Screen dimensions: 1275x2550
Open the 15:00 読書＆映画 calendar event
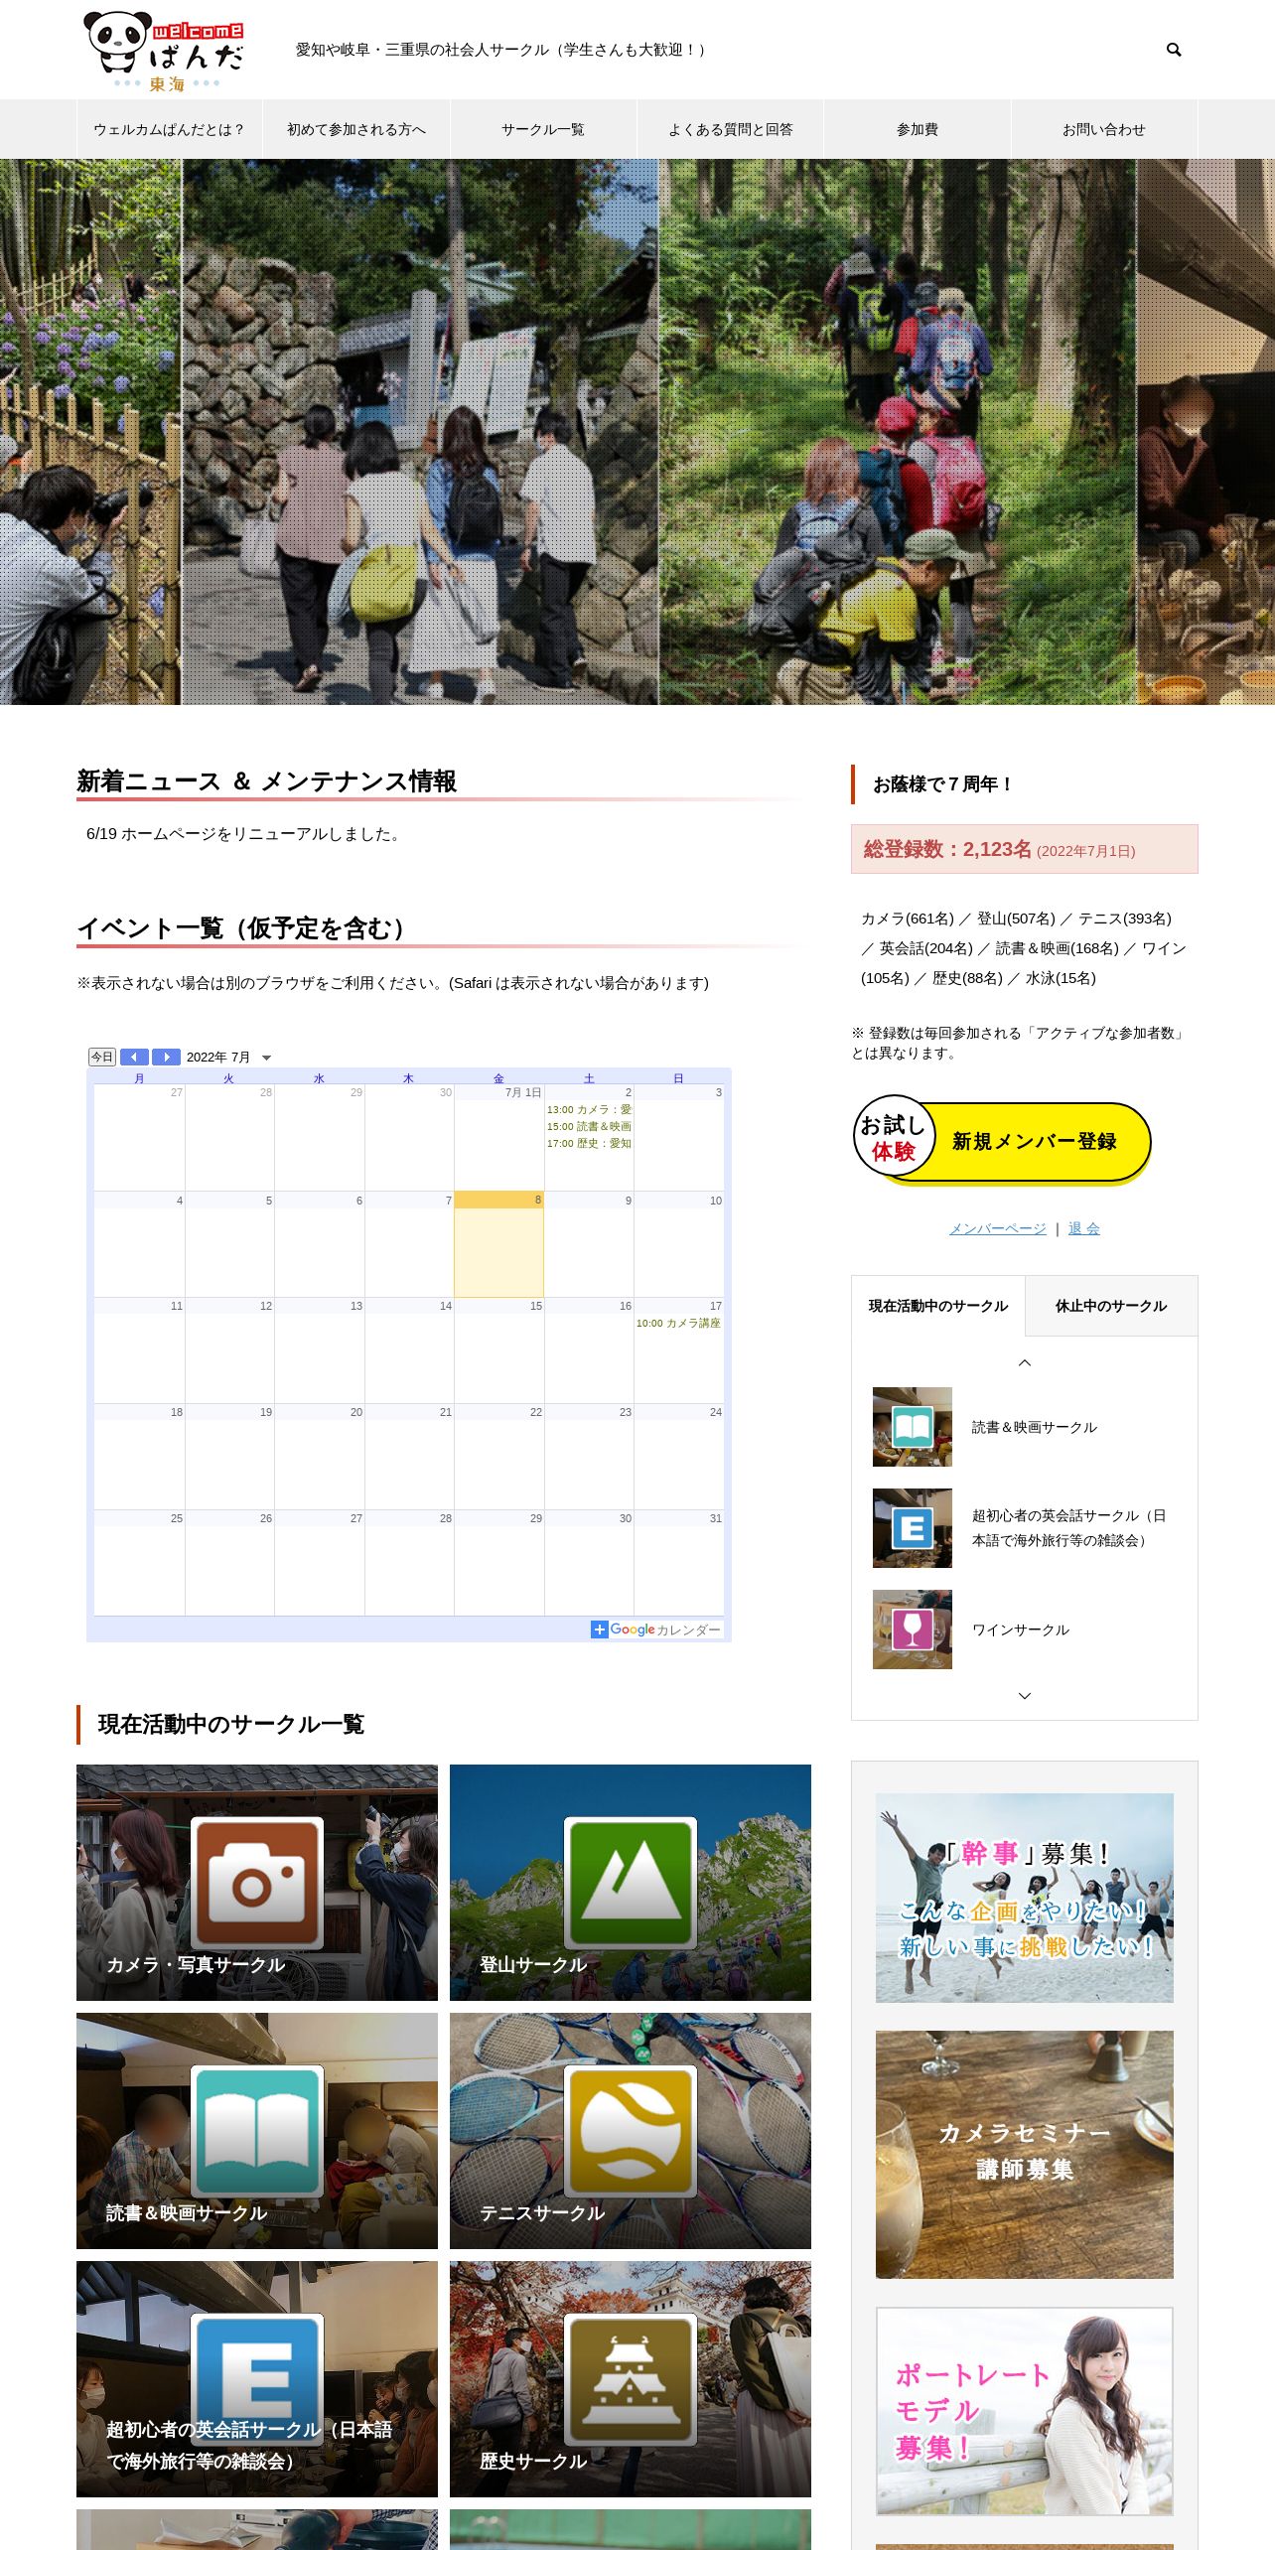pyautogui.click(x=589, y=1126)
